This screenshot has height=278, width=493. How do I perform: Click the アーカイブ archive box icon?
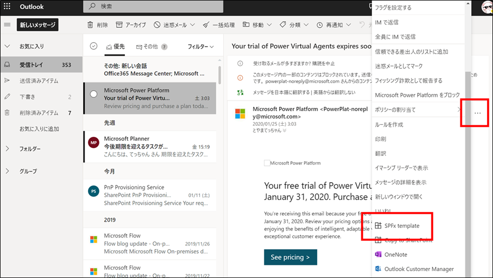[119, 25]
